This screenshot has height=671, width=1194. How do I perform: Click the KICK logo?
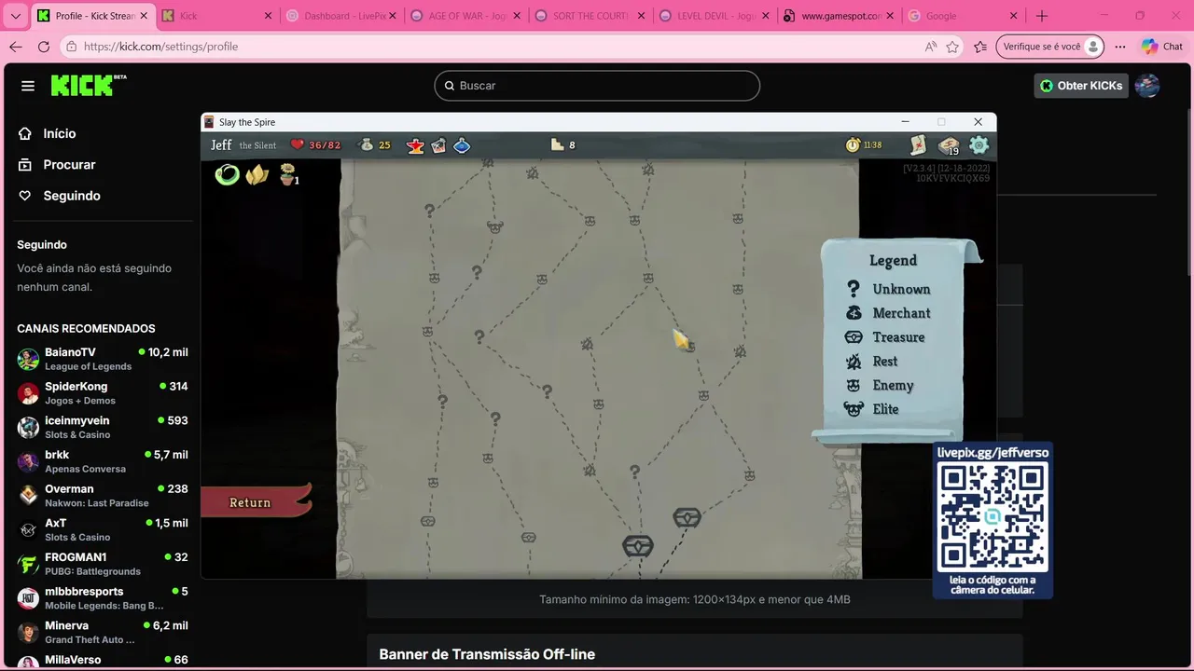[x=89, y=85]
